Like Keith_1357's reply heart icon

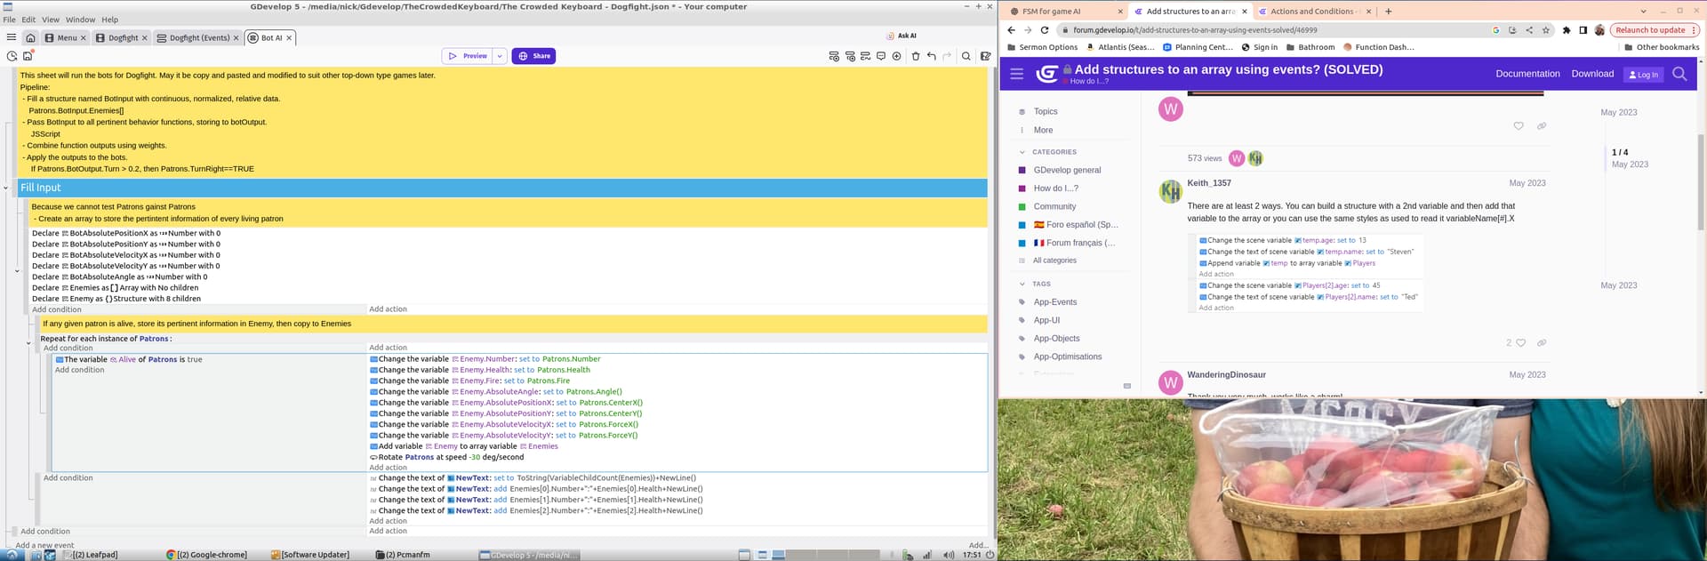[1520, 343]
